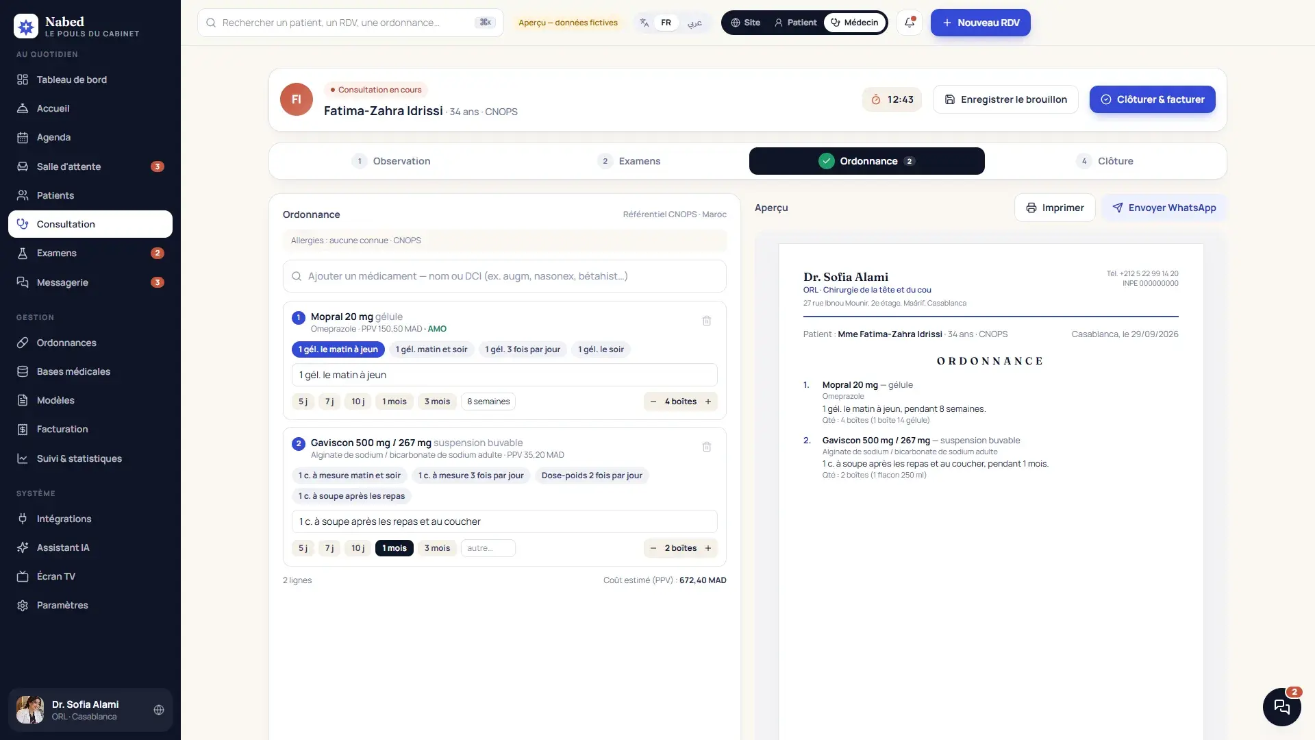Select Mopral duration 8 semaines
Viewport: 1315px width, 740px height.
[488, 402]
